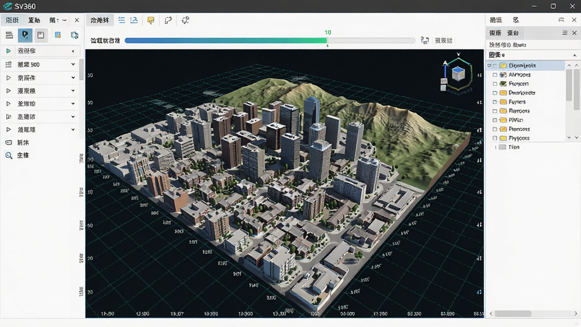Click the puzzle-shaped icon in the top toolbar
Image resolution: width=581 pixels, height=327 pixels.
click(x=186, y=20)
